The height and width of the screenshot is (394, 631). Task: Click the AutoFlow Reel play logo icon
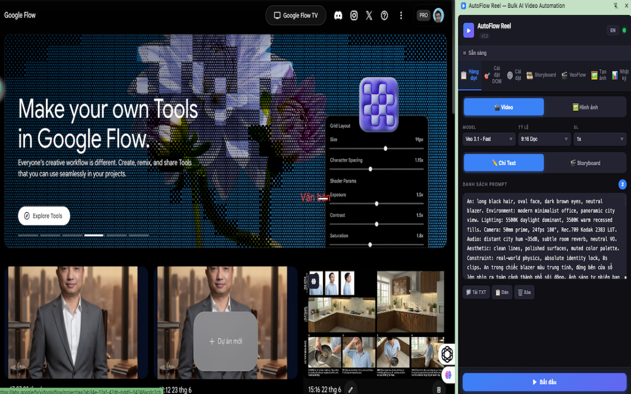pos(469,30)
